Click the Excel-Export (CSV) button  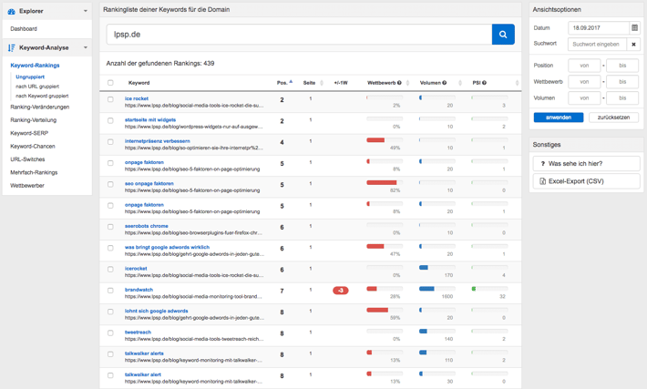click(586, 181)
